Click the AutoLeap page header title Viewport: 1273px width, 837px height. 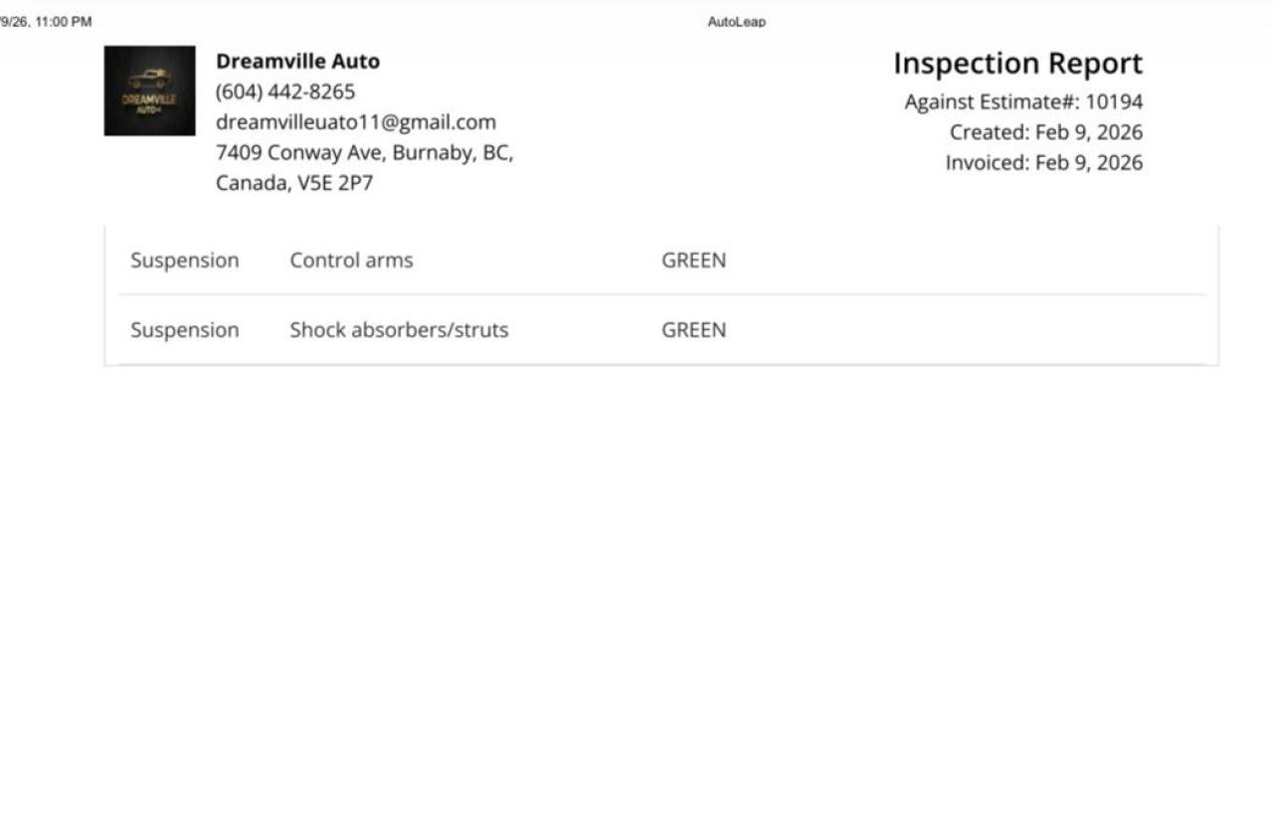point(736,22)
